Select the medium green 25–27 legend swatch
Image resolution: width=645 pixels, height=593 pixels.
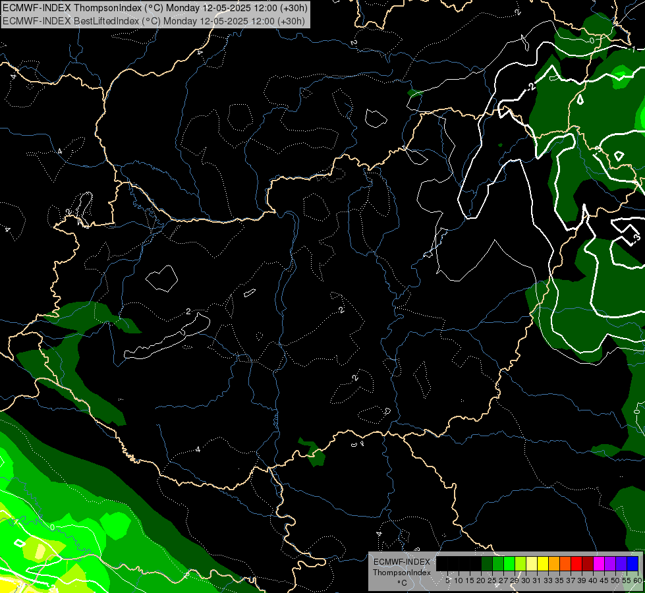(498, 563)
